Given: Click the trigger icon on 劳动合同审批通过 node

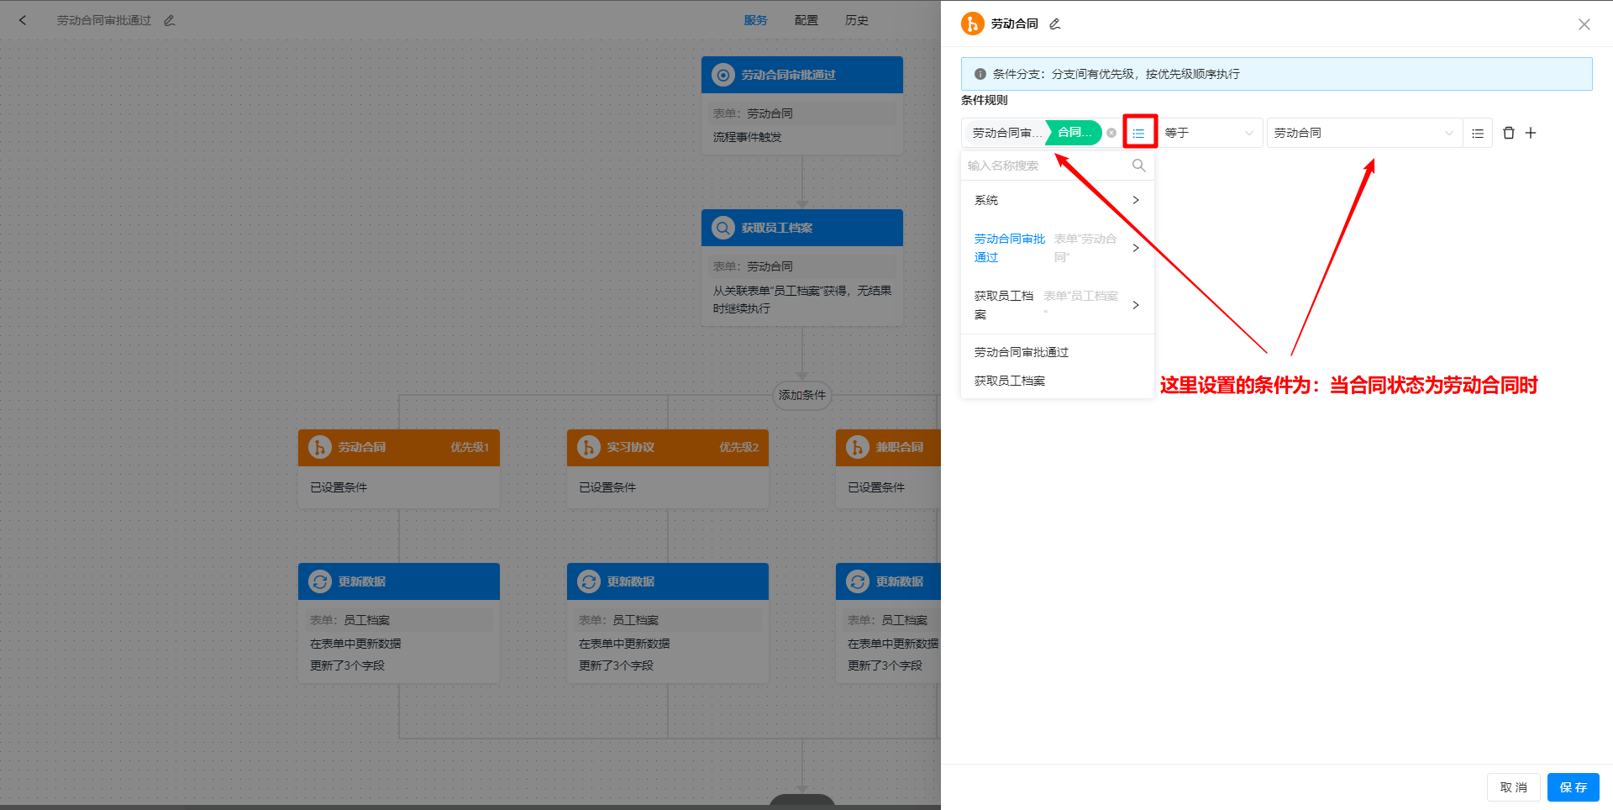Looking at the screenshot, I should 722,74.
